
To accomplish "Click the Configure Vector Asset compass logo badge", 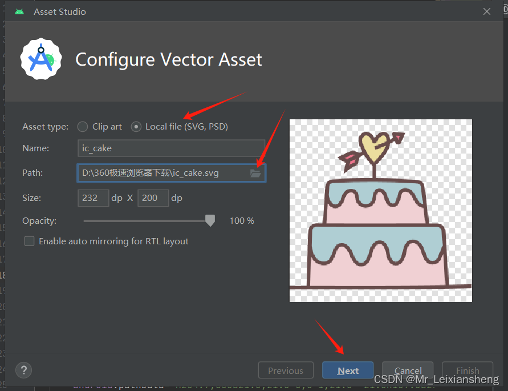I will coord(41,59).
